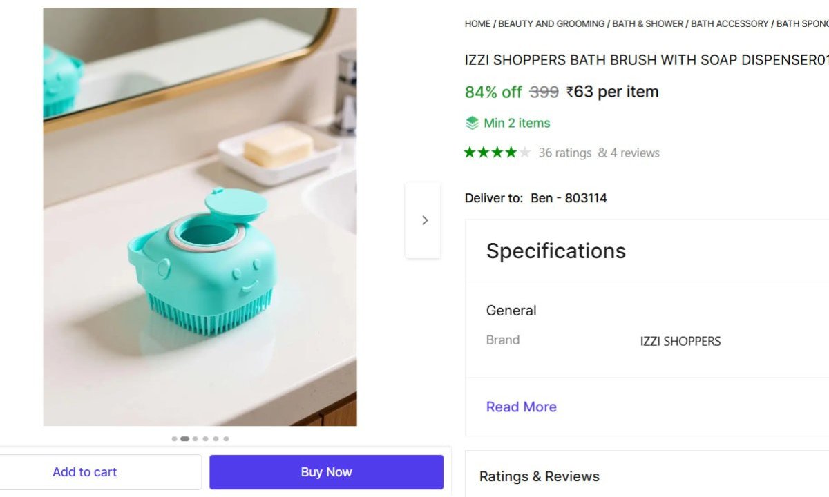Click the next image chevron arrow
The height and width of the screenshot is (497, 829).
click(x=424, y=220)
